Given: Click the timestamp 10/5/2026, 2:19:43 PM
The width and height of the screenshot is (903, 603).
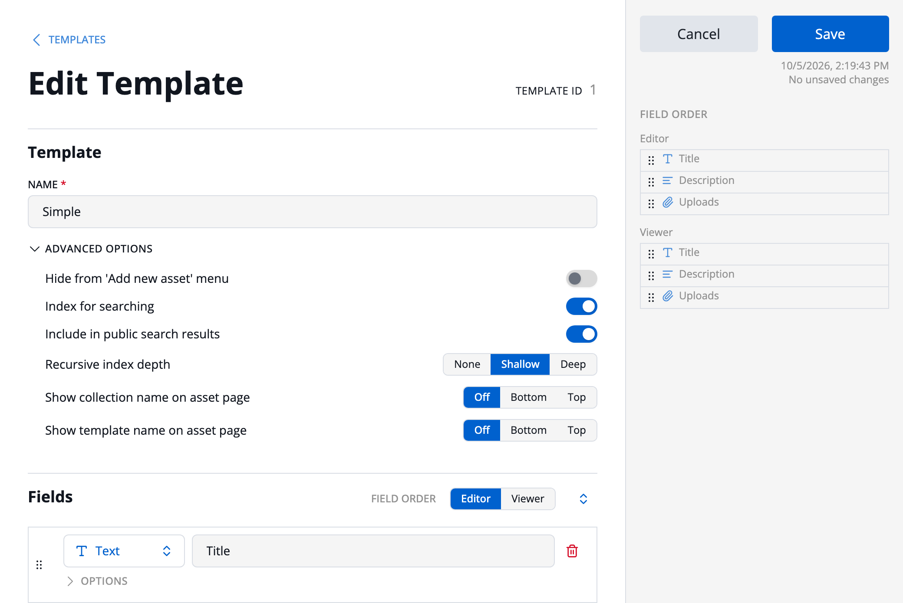Looking at the screenshot, I should click(x=835, y=66).
